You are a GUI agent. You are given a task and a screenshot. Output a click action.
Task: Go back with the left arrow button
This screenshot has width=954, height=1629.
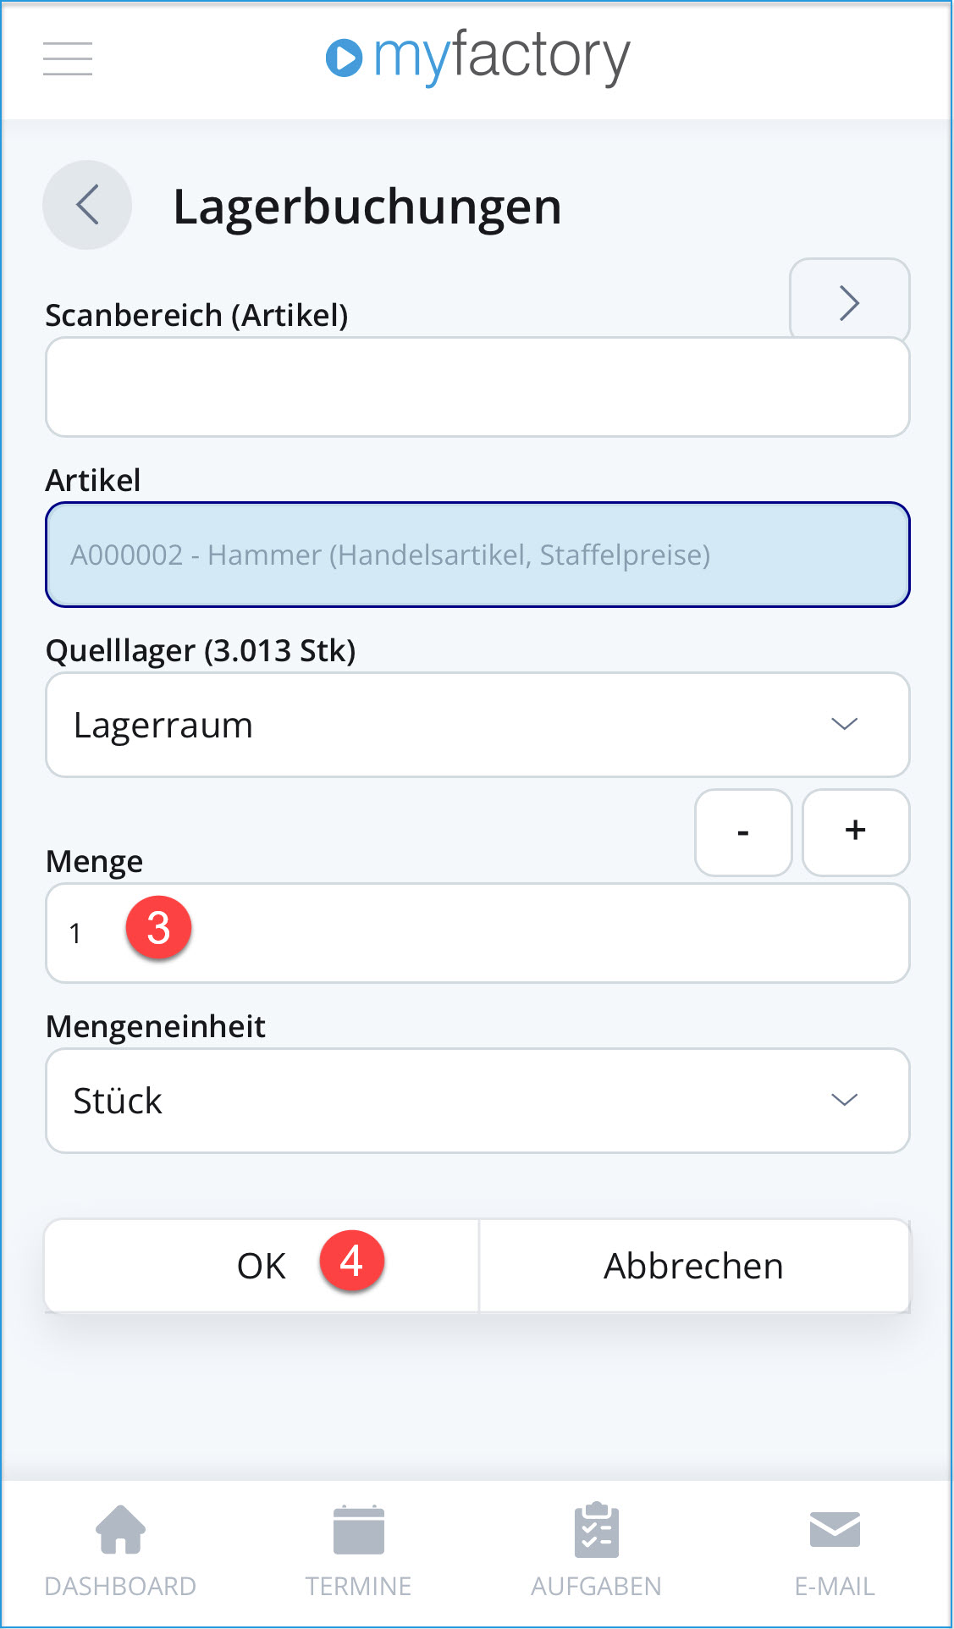click(x=87, y=205)
